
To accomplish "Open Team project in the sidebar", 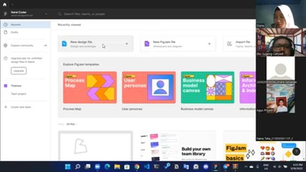I will pyautogui.click(x=19, y=94).
